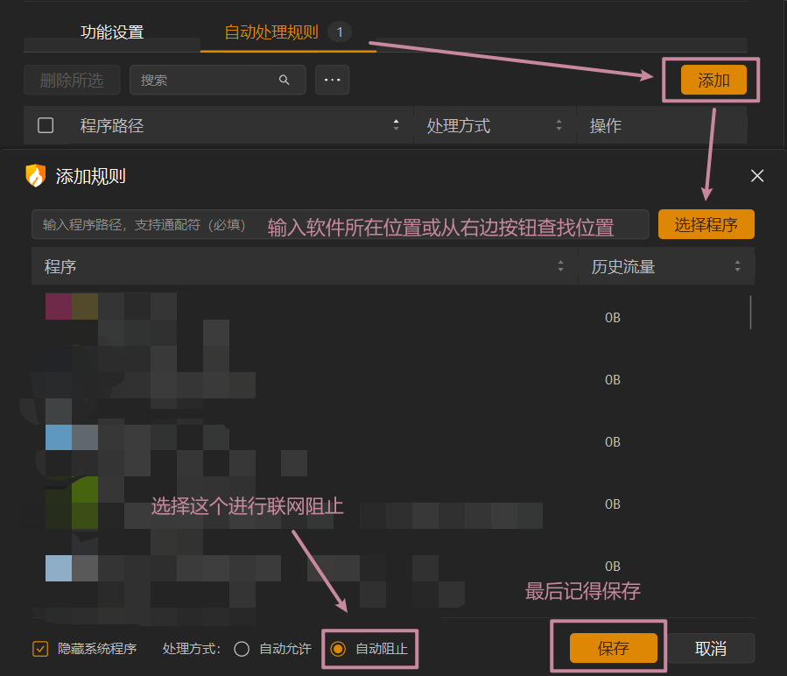This screenshot has width=787, height=676.
Task: Sort by 程序路径 column arrows
Action: pyautogui.click(x=396, y=125)
